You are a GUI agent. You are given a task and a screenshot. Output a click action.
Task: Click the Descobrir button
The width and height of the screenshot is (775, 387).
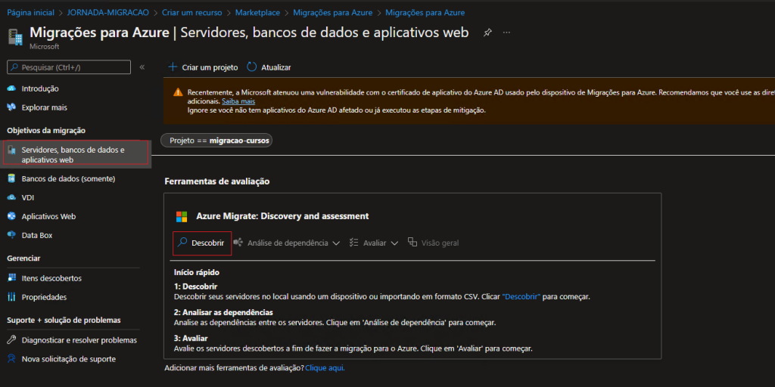pos(201,243)
